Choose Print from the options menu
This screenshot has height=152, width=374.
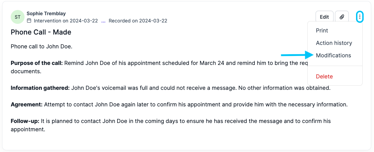coord(322,30)
